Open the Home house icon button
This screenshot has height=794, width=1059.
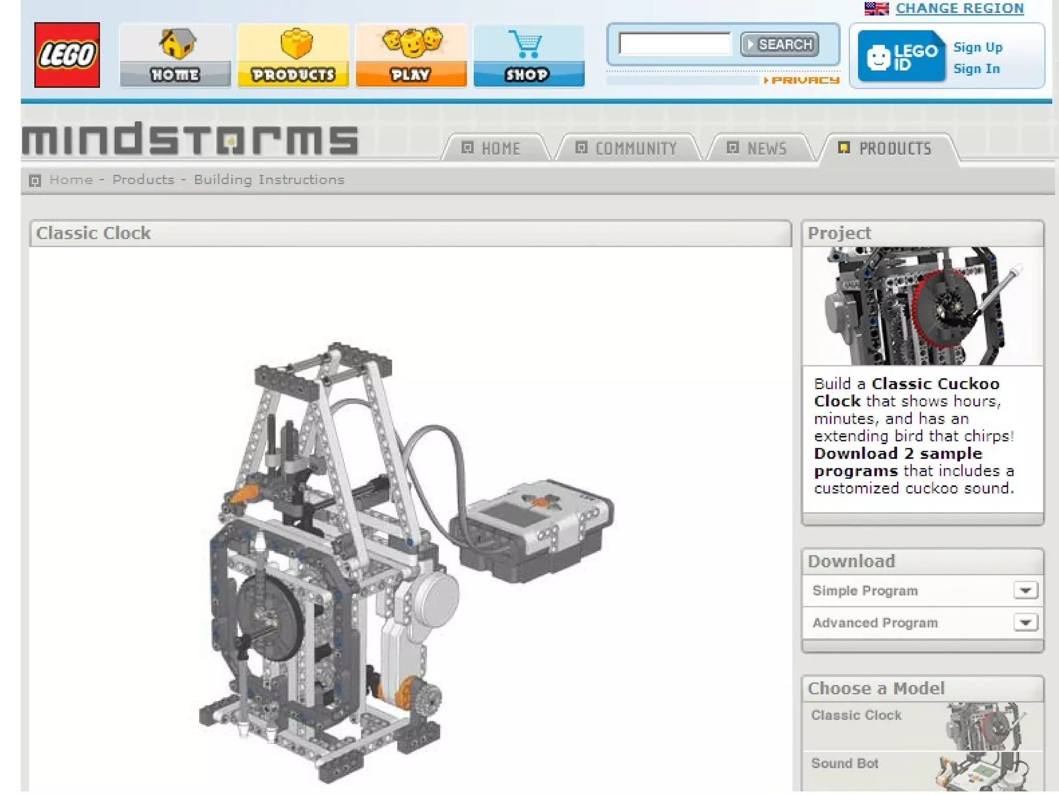coord(175,55)
